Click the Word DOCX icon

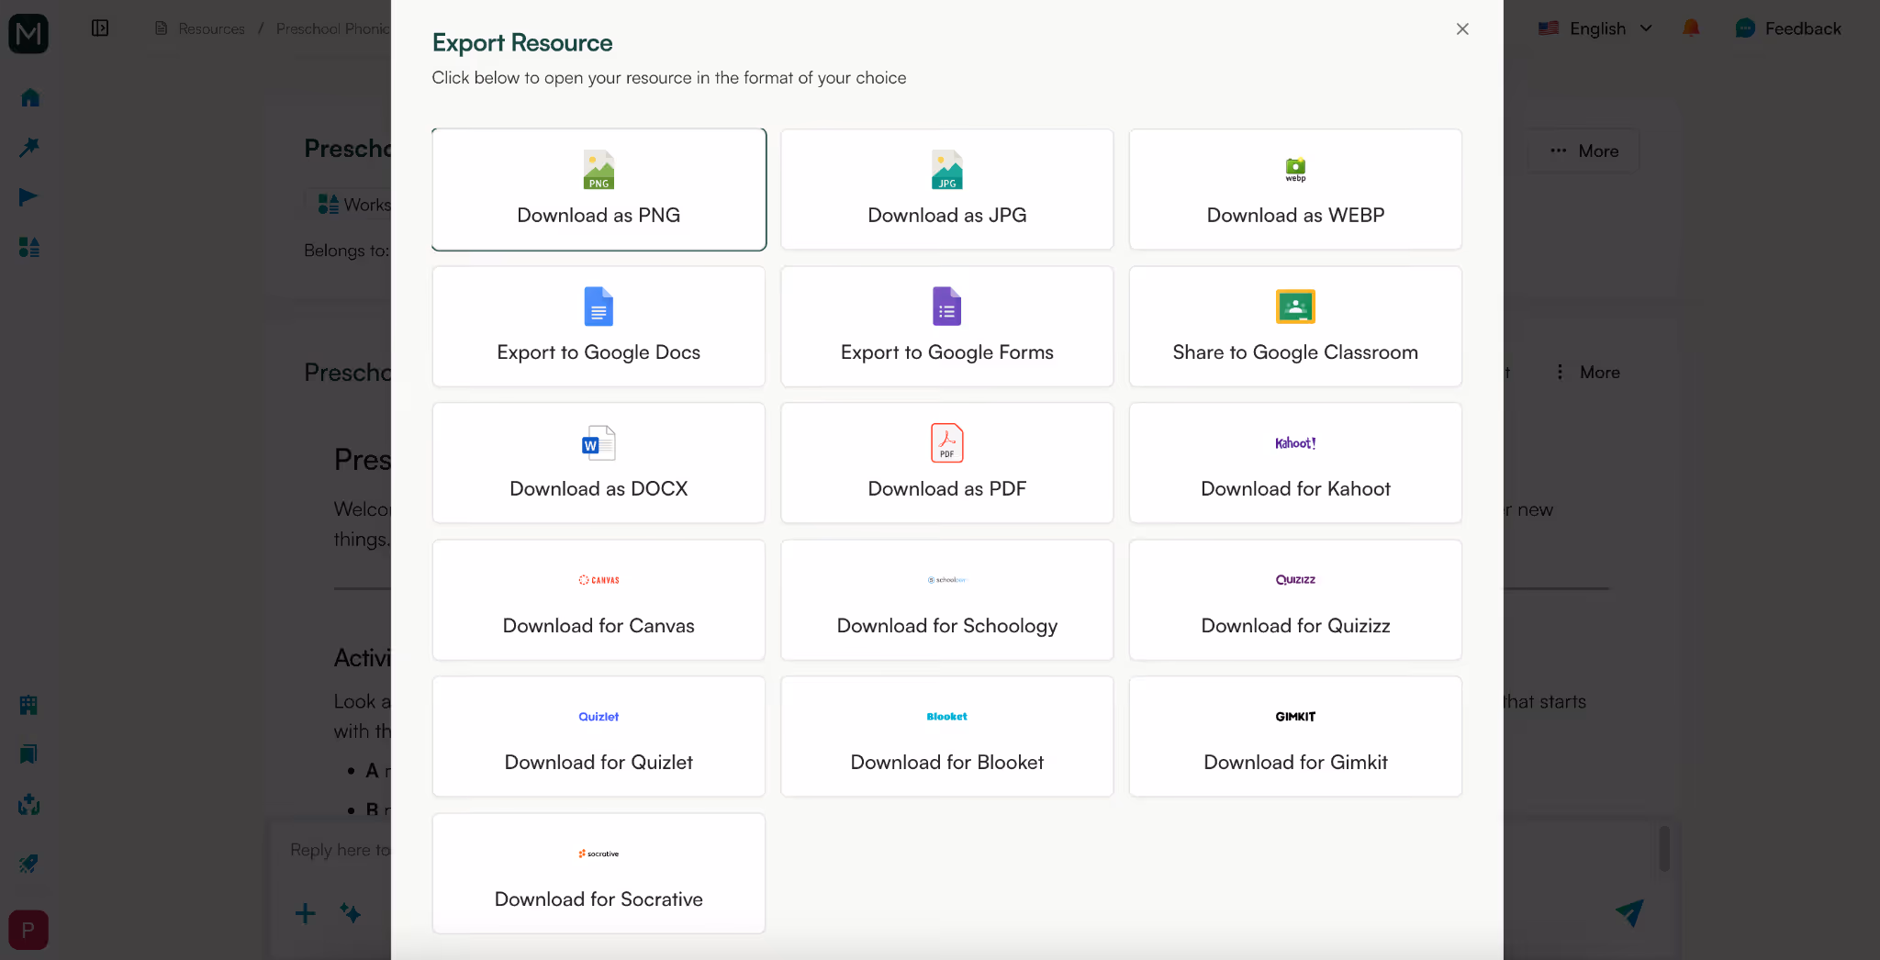tap(599, 443)
